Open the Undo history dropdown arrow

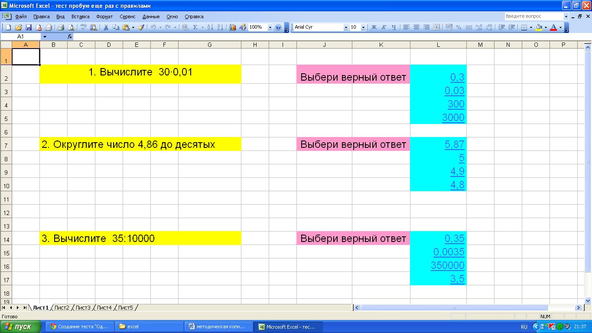click(x=160, y=27)
